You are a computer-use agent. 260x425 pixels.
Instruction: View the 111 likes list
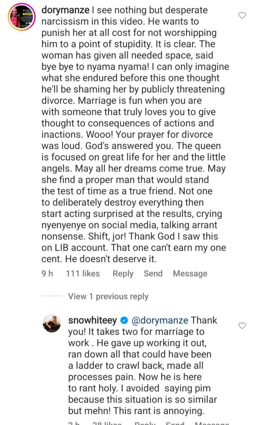coord(83,274)
